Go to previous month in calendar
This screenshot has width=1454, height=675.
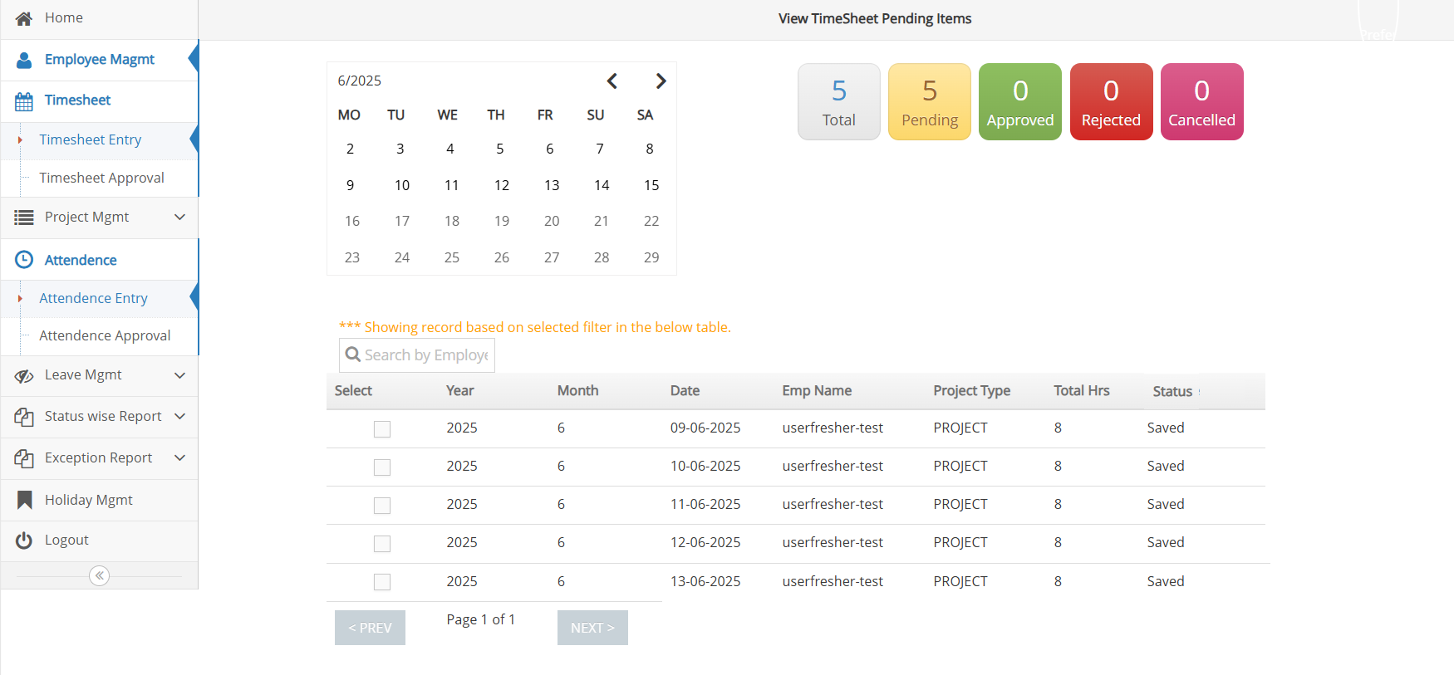[x=612, y=81]
